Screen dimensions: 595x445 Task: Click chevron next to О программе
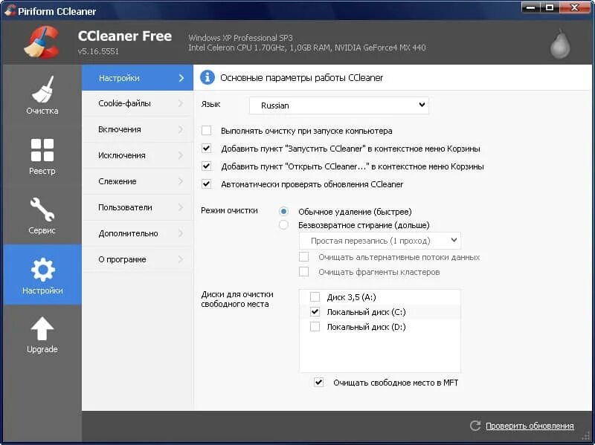[181, 259]
